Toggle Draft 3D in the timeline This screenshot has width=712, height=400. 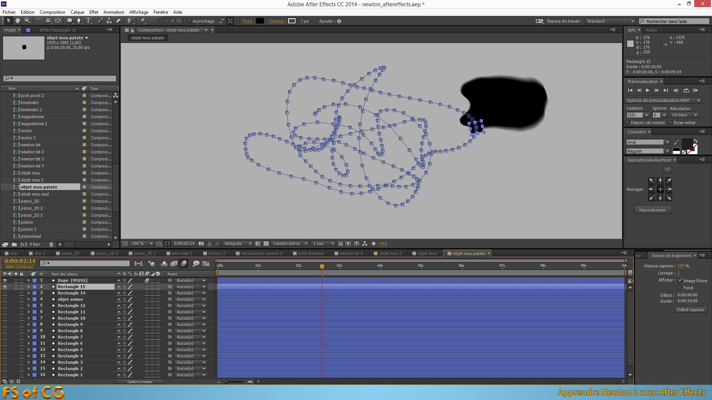[x=151, y=263]
